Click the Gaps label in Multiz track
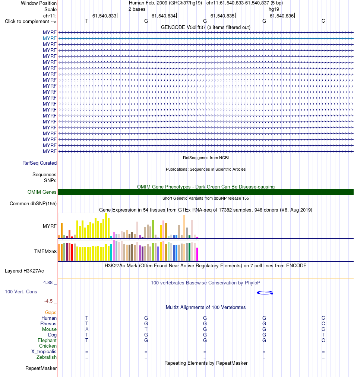 [51, 313]
